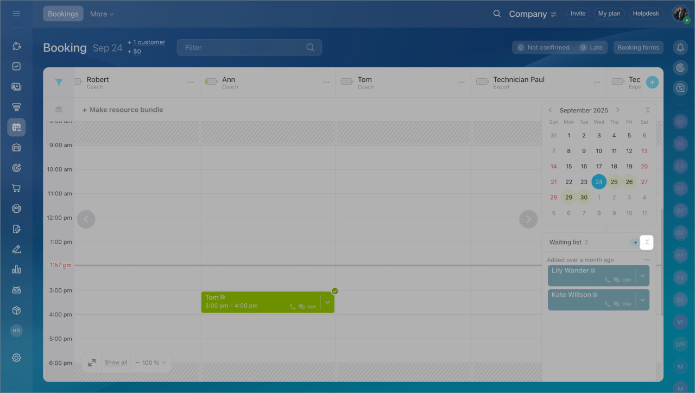The height and width of the screenshot is (393, 695).
Task: Click the Booking forms button
Action: [x=638, y=48]
